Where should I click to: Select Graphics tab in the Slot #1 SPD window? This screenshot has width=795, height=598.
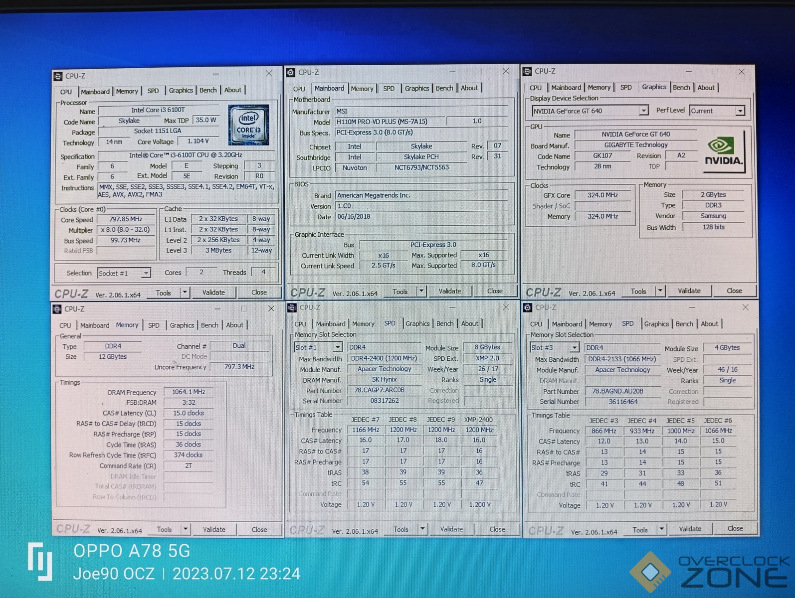[x=417, y=323]
